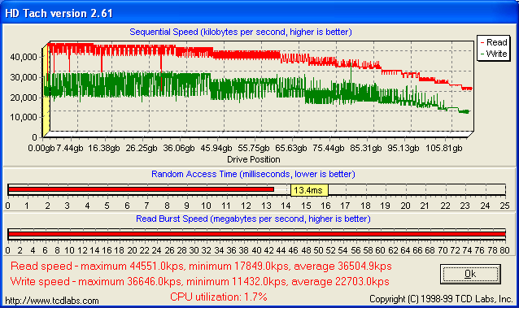Click the Random Access Time red bar

pos(141,189)
